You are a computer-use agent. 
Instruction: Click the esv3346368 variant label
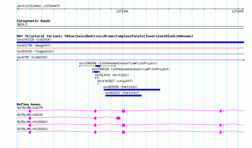[x=118, y=63]
